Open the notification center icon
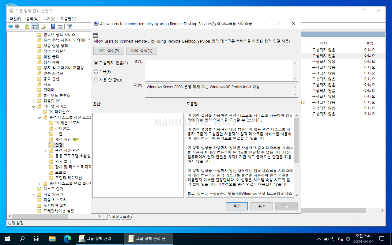This screenshot has width=392, height=245. pos(382,239)
